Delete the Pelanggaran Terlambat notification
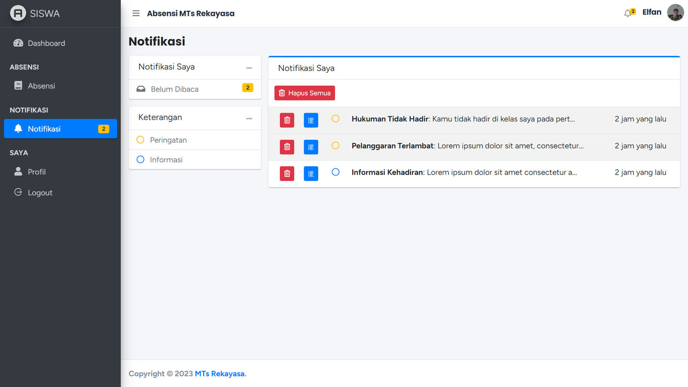Screen dimensions: 688x387 click(x=287, y=147)
